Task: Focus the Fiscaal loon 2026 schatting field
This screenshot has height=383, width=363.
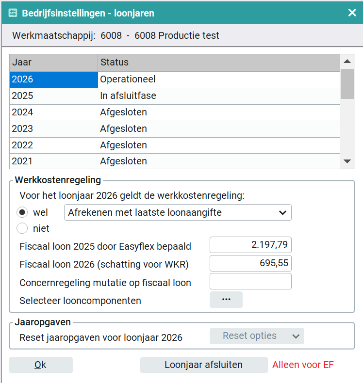Action: (250, 263)
